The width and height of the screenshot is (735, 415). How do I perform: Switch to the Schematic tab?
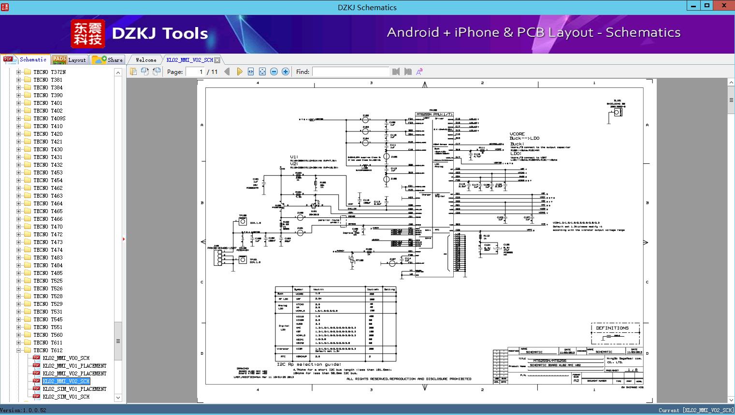25,59
